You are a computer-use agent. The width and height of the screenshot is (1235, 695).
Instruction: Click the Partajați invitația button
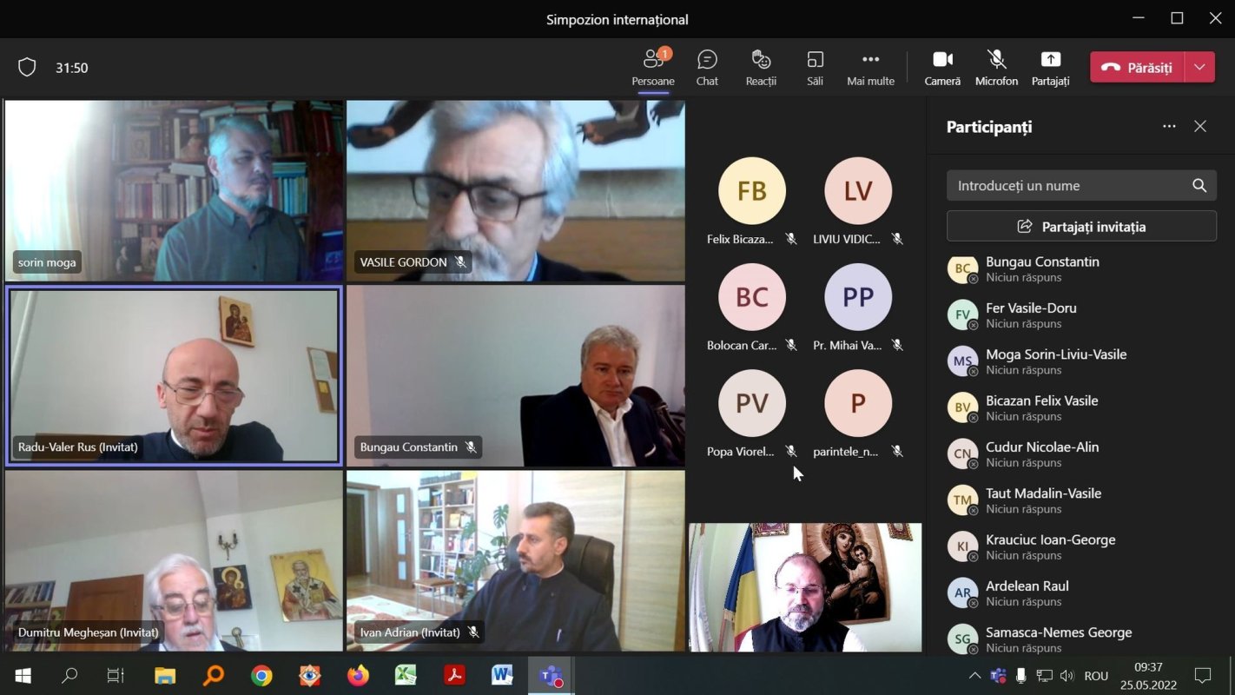pos(1081,227)
